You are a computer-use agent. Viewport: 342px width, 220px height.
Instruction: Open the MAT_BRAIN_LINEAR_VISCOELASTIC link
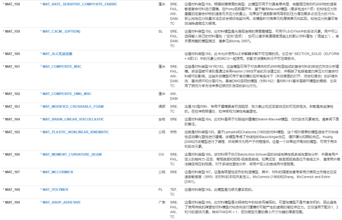72,119
